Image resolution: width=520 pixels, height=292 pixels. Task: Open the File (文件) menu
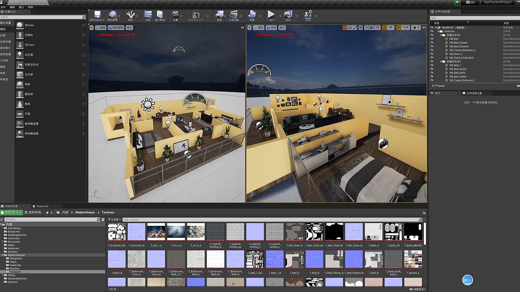coord(3,7)
